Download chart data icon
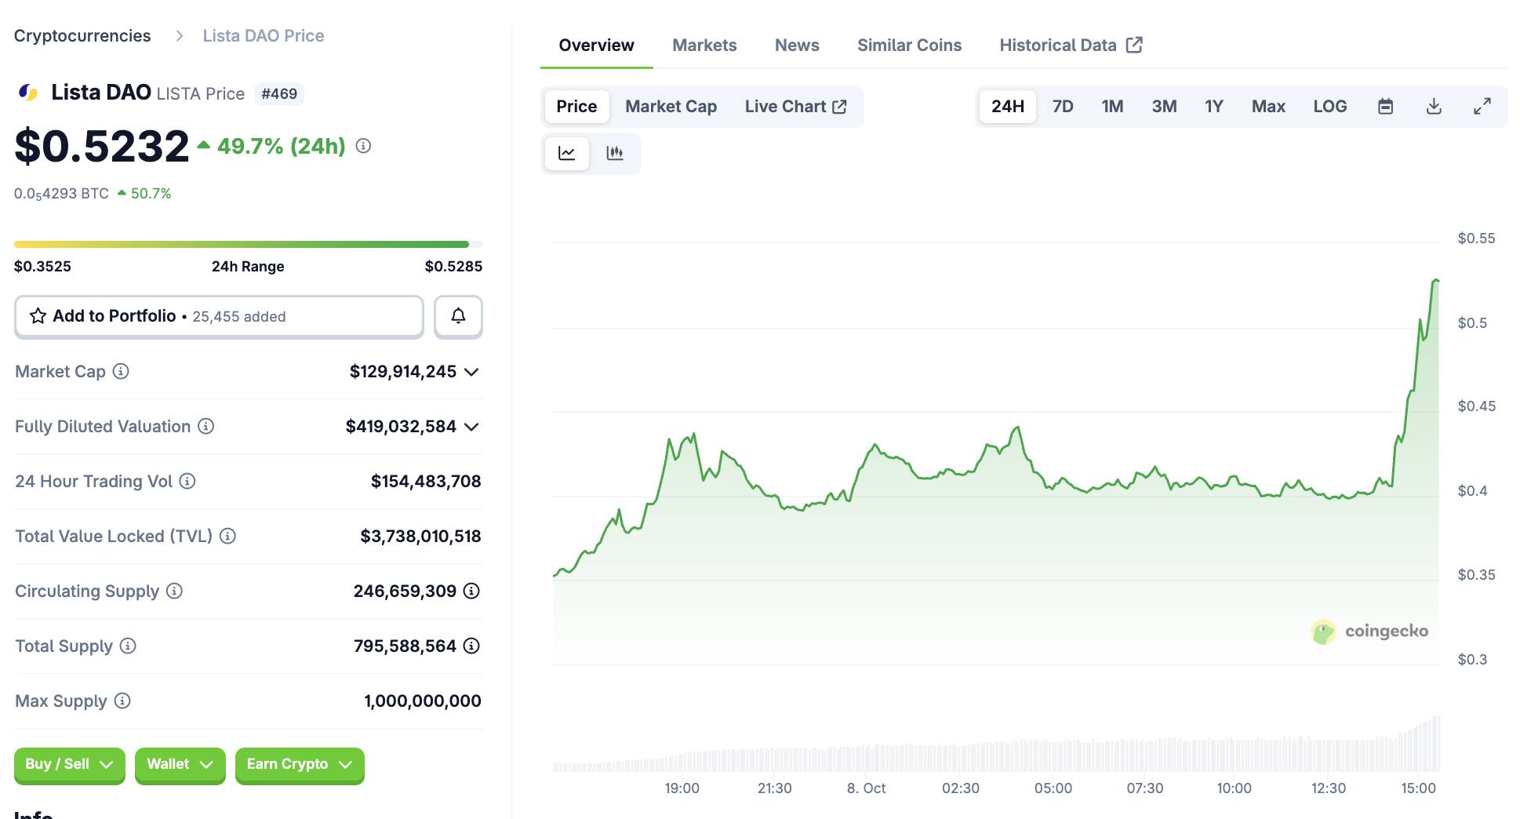Screen dimensions: 1520x819 pos(1434,107)
